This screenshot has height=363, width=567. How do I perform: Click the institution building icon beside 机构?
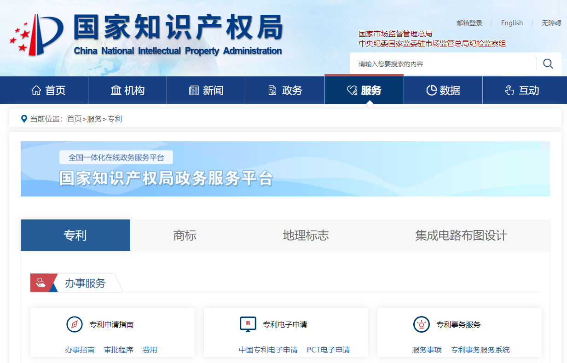point(116,90)
